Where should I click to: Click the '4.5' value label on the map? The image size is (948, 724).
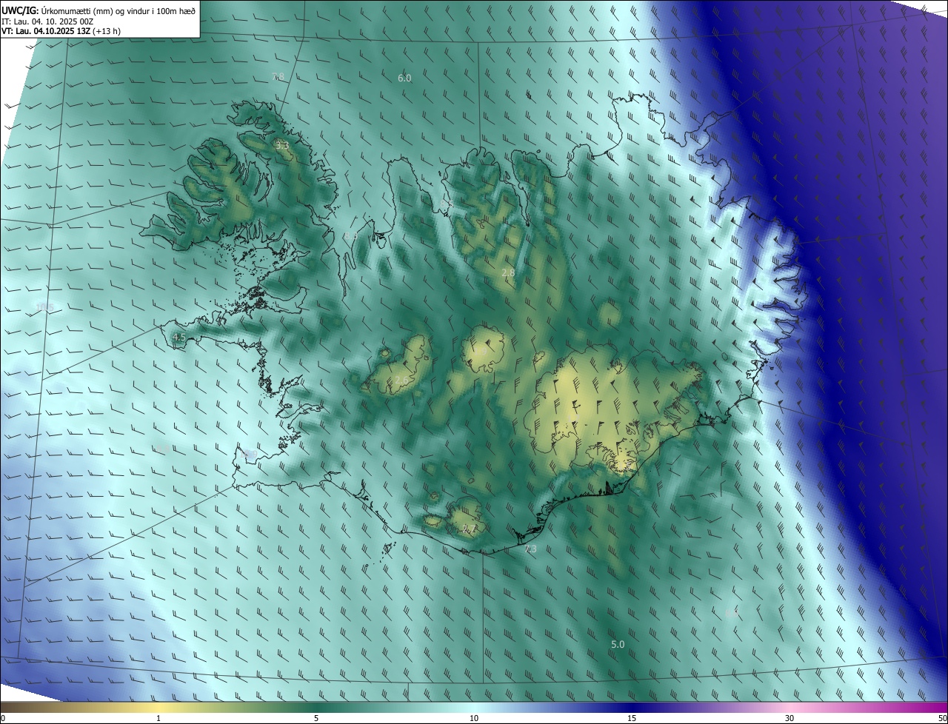pyautogui.click(x=178, y=338)
